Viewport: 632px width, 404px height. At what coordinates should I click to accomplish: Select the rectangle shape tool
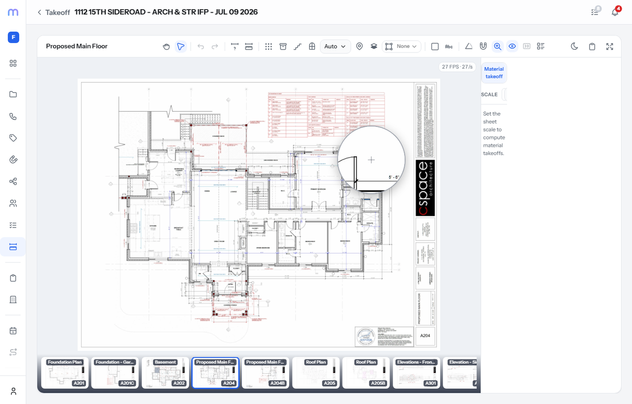pyautogui.click(x=435, y=46)
